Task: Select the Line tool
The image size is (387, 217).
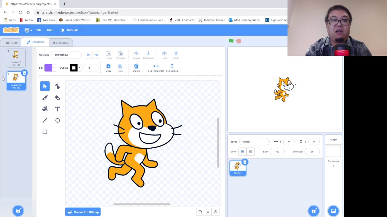Action: (x=45, y=120)
